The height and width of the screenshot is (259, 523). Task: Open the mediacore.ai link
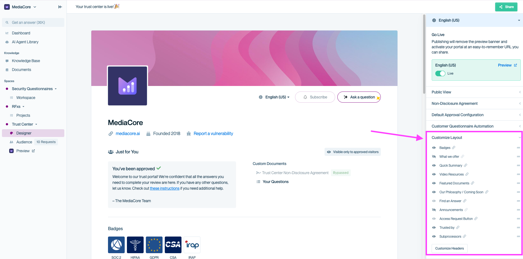(128, 134)
